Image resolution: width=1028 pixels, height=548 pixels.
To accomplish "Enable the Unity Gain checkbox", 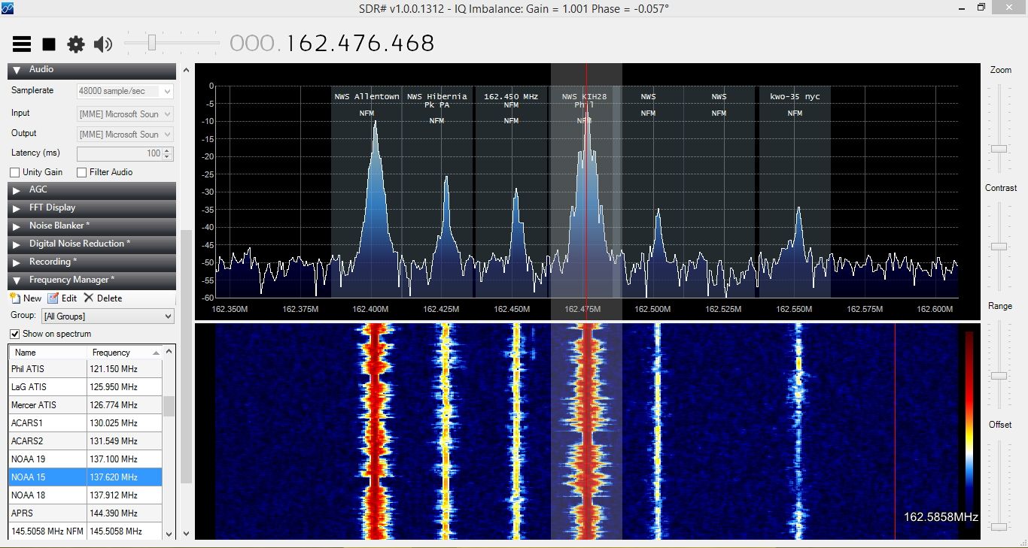I will point(15,172).
